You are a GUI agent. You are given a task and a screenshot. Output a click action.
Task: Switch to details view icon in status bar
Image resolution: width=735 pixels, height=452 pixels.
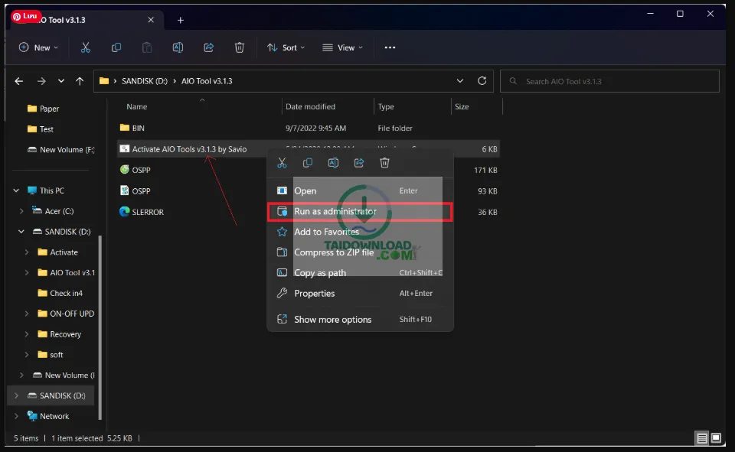pyautogui.click(x=702, y=438)
